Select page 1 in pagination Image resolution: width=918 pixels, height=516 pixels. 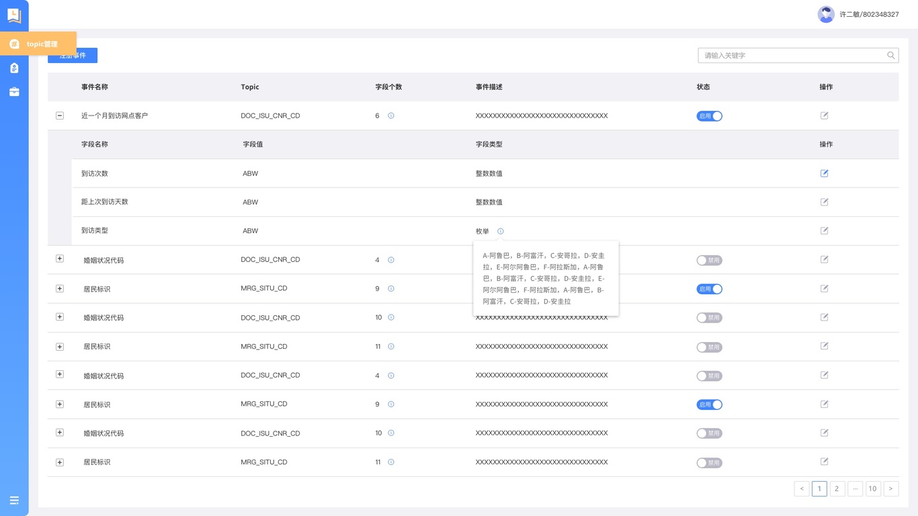pos(819,488)
